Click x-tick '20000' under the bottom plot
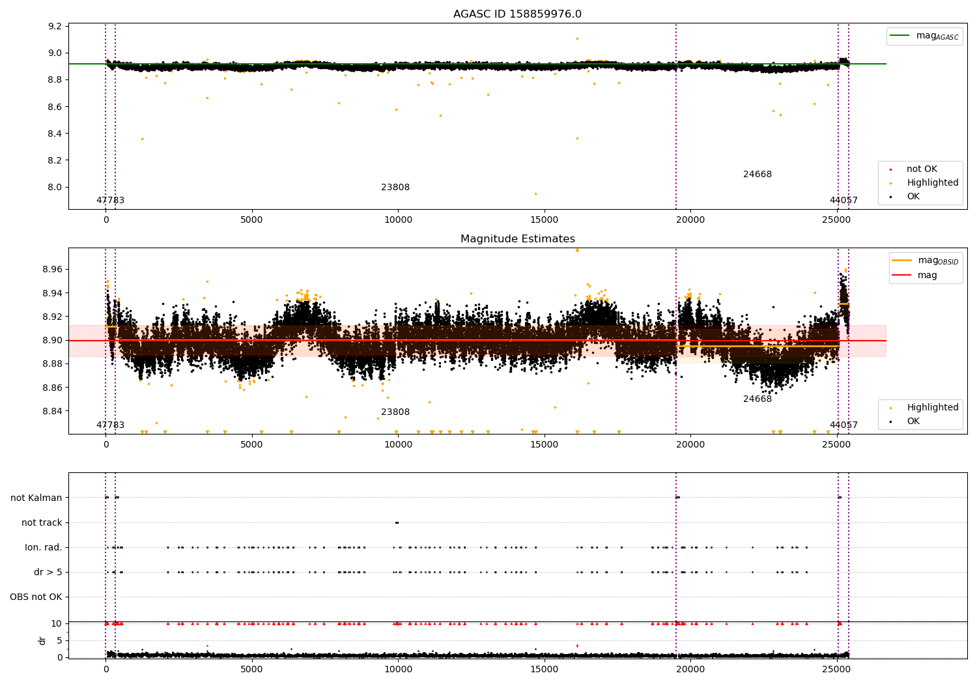This screenshot has height=684, width=977. (690, 669)
